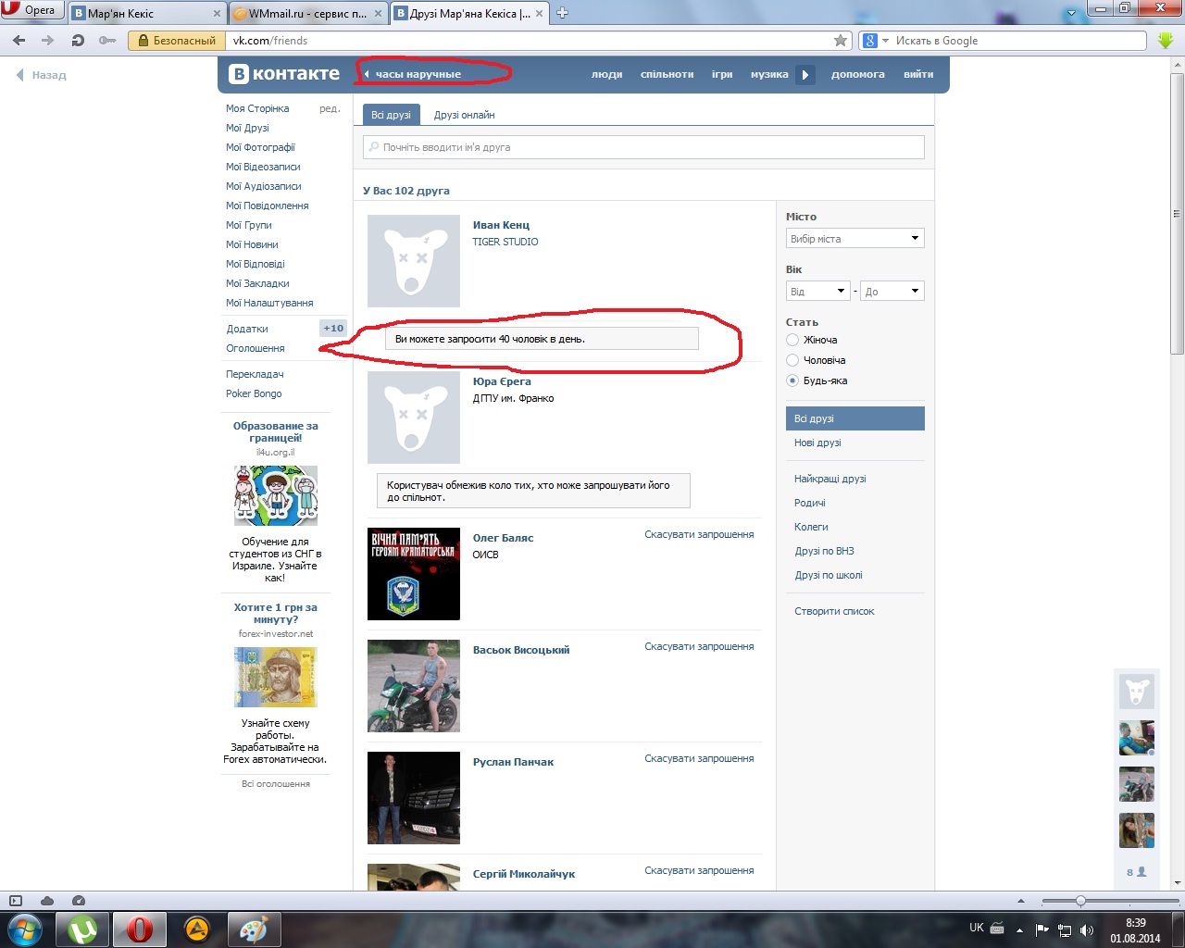Switch to the Всі друзі tab
The height and width of the screenshot is (948, 1185).
point(391,115)
